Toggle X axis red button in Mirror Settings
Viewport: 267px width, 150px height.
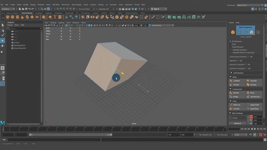point(251,117)
